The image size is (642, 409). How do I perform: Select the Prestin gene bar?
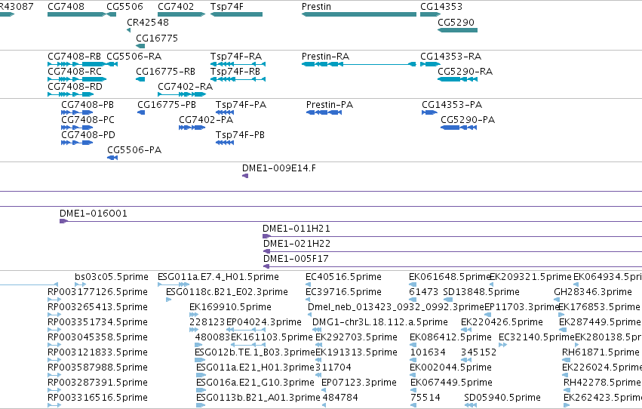click(359, 14)
